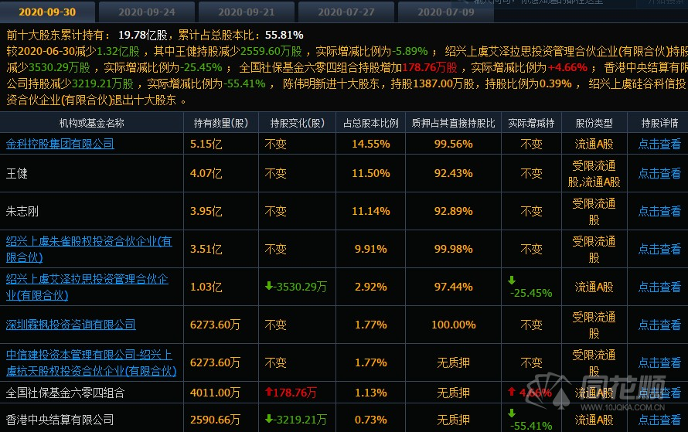Click the 0.73% share ratio

[371, 420]
